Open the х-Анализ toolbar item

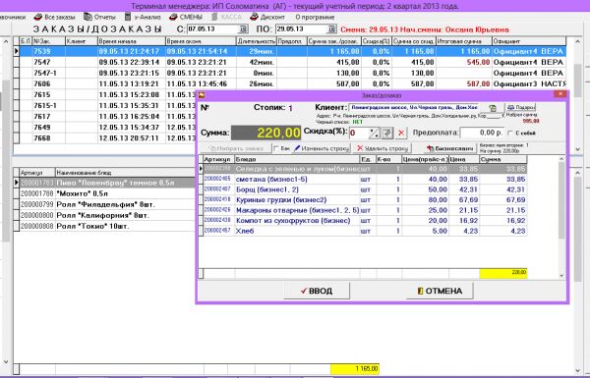143,17
